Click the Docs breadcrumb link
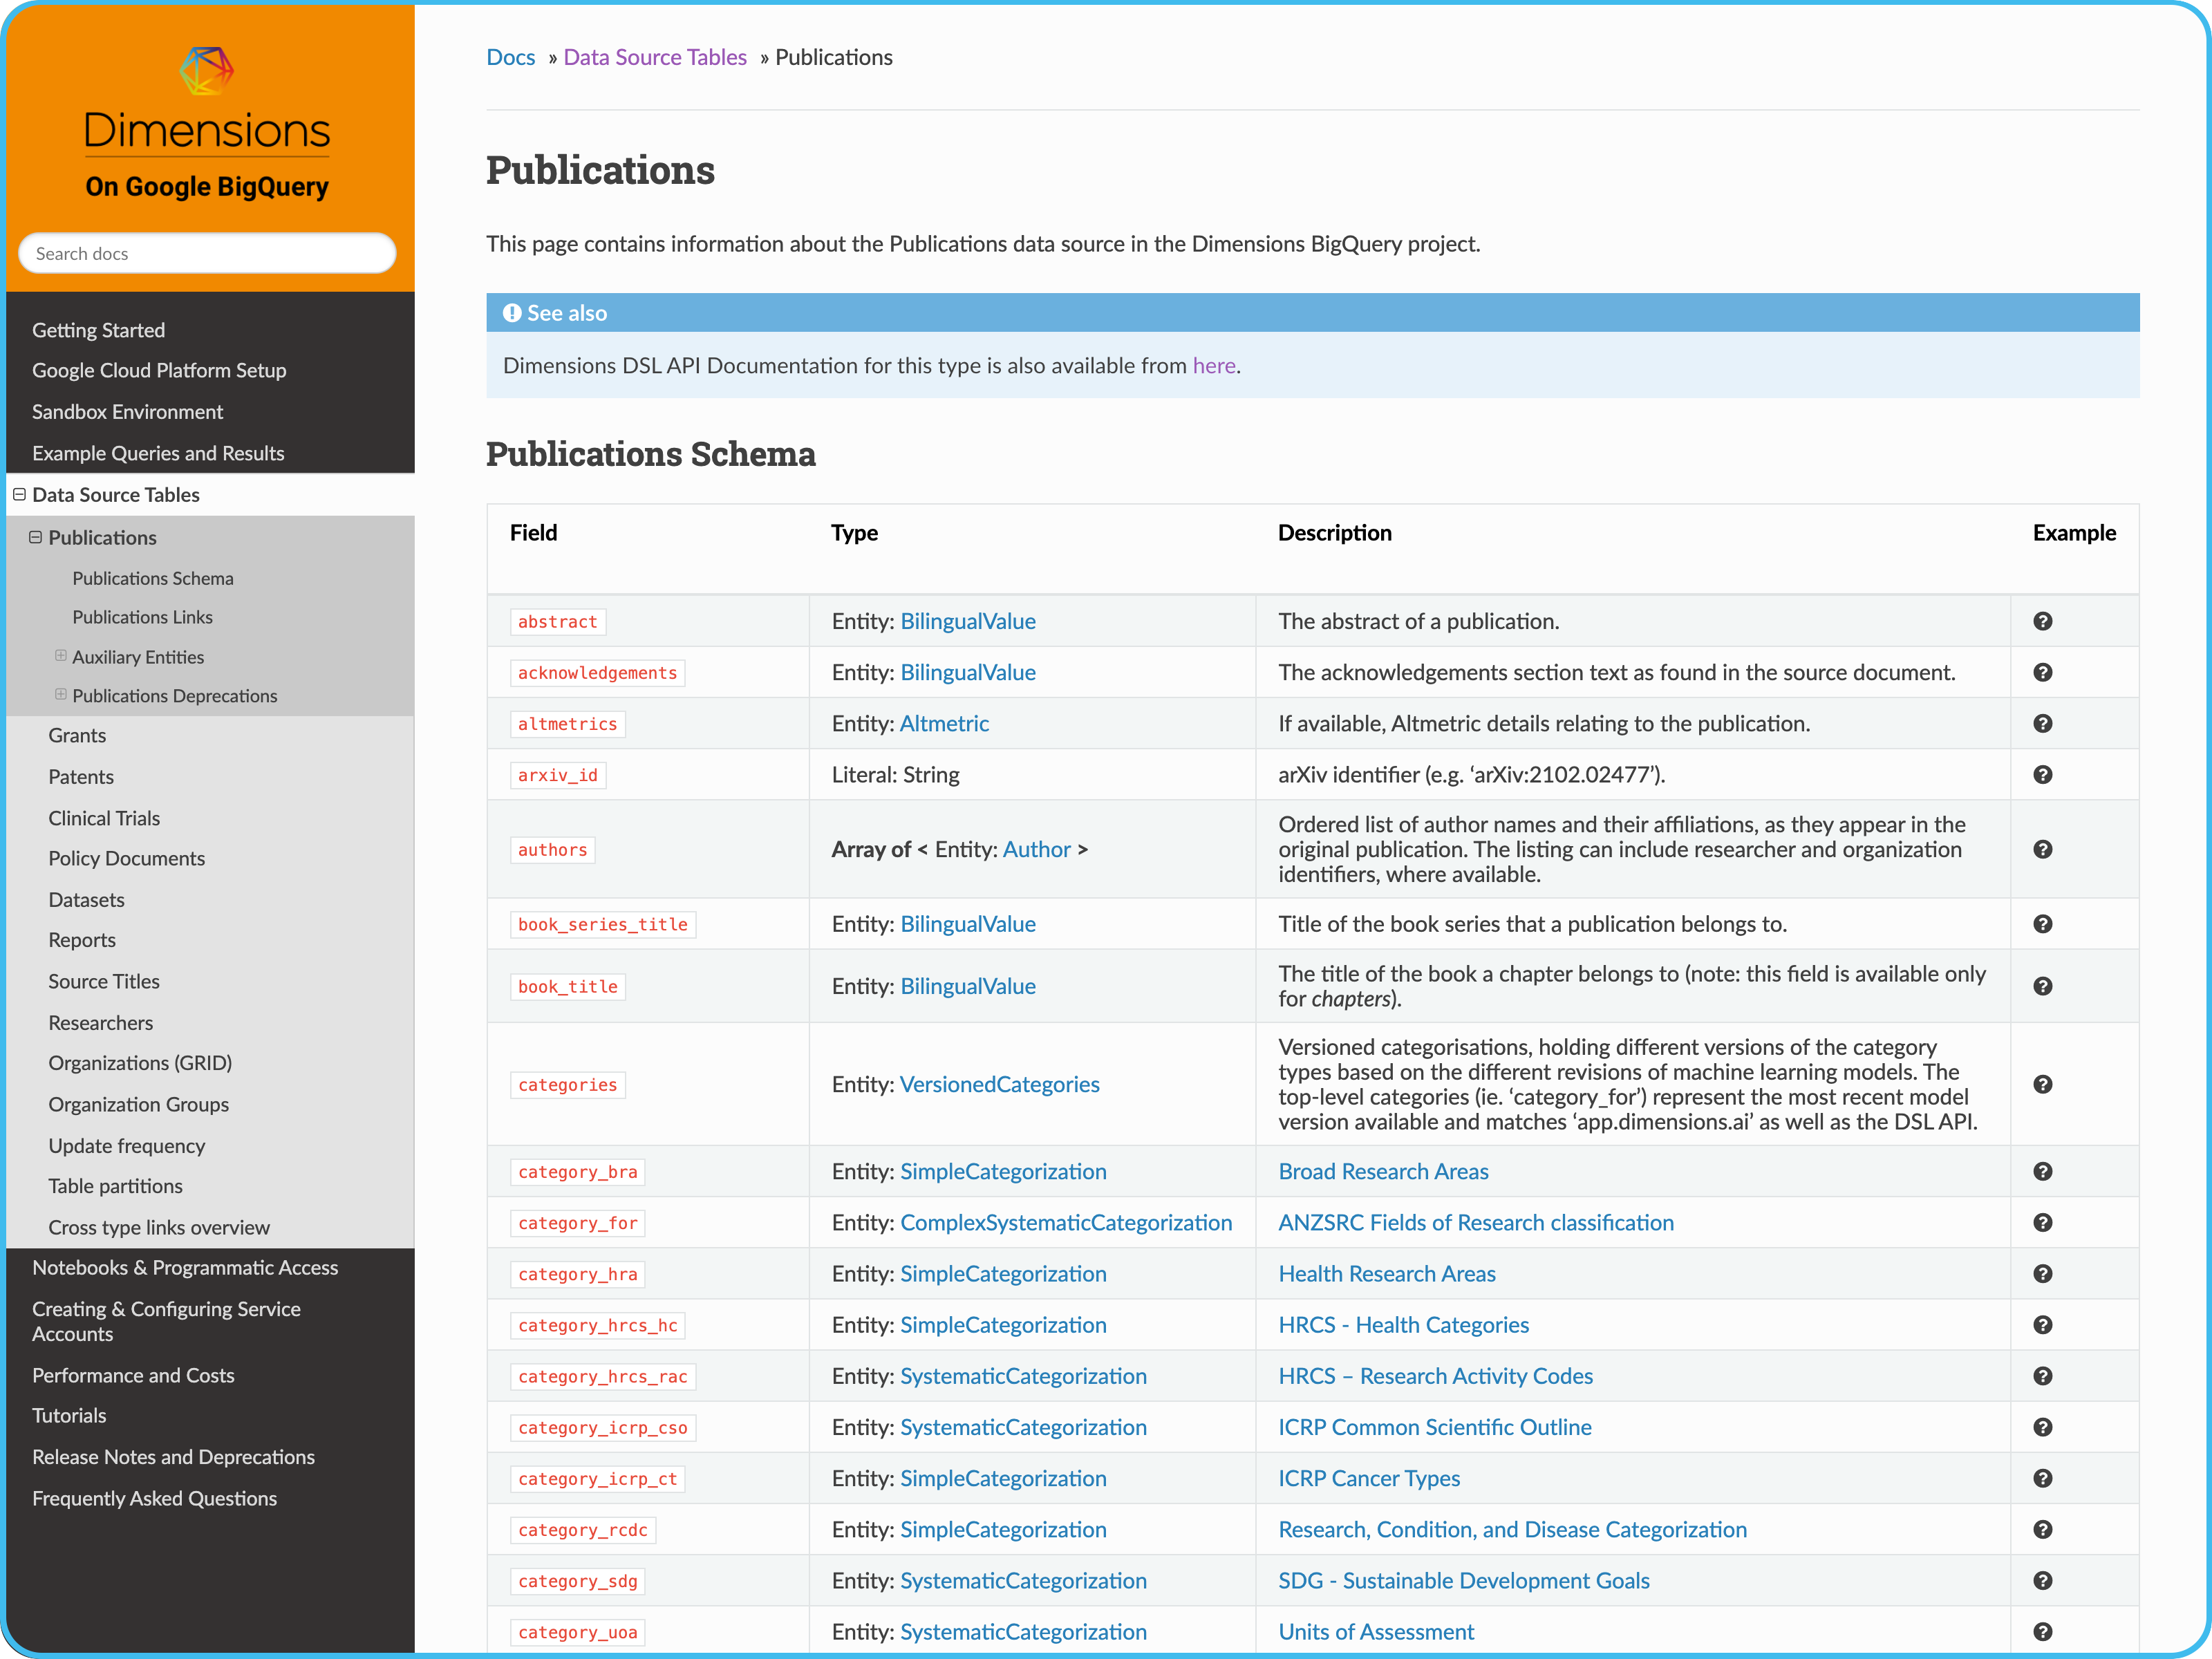Viewport: 2212px width, 1659px height. tap(510, 57)
